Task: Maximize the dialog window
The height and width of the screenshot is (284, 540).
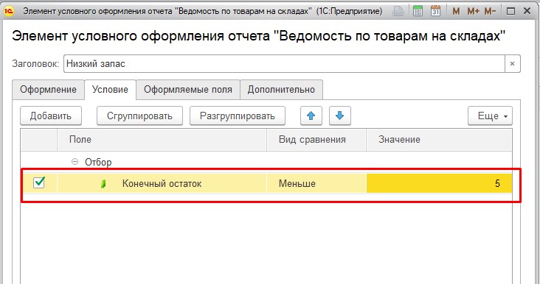Action: (511, 11)
